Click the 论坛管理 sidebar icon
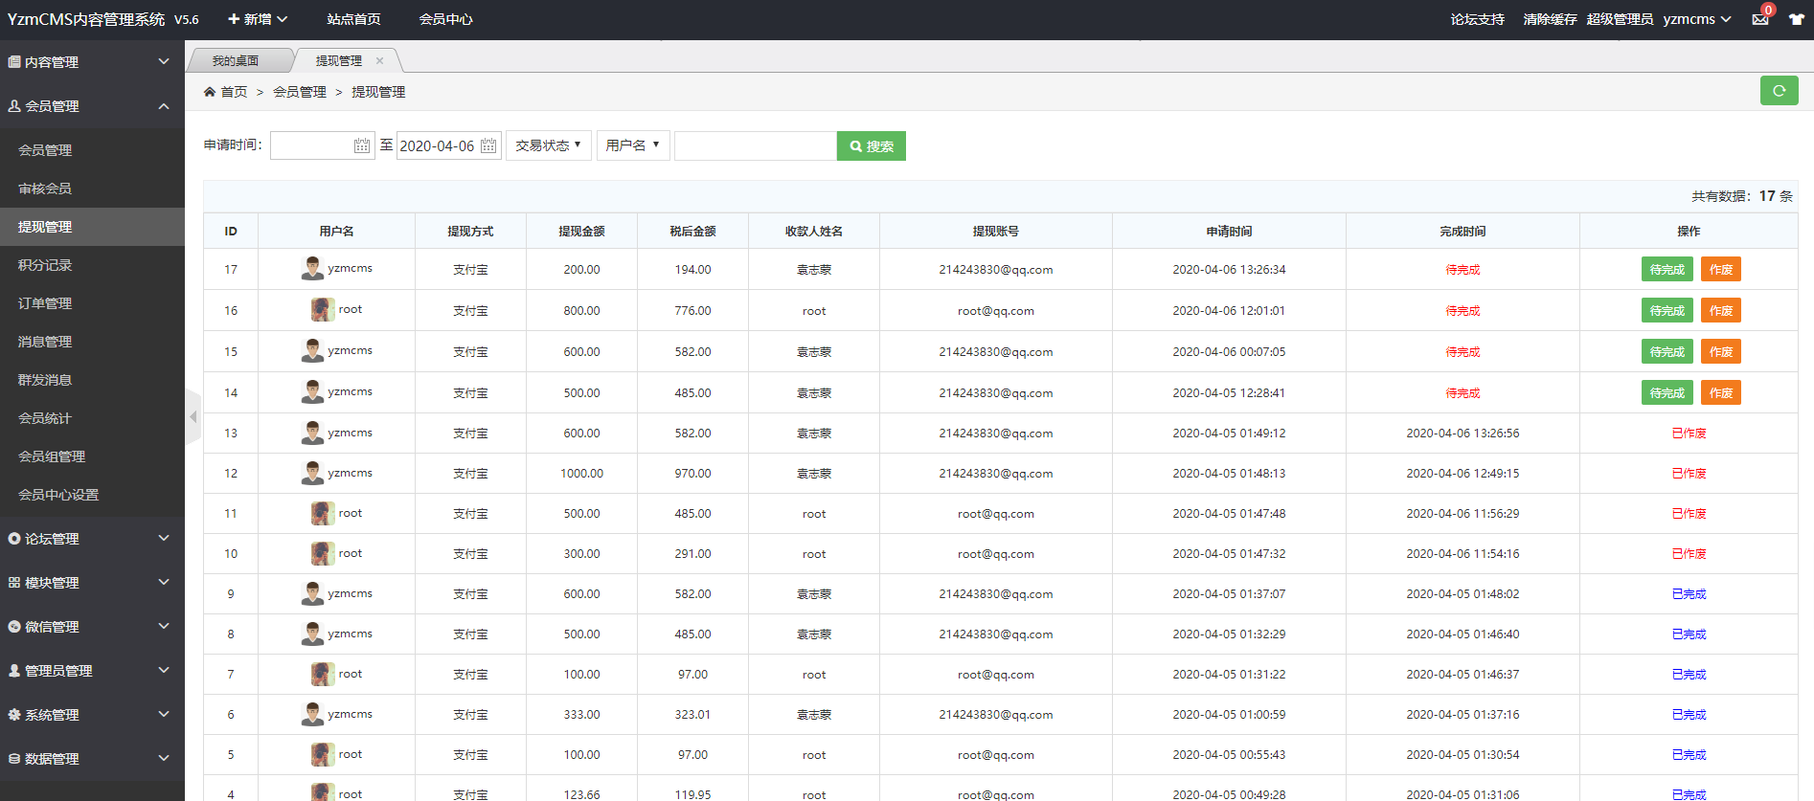The image size is (1814, 801). point(14,539)
